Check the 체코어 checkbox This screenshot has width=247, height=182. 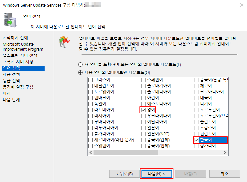click(x=196, y=86)
